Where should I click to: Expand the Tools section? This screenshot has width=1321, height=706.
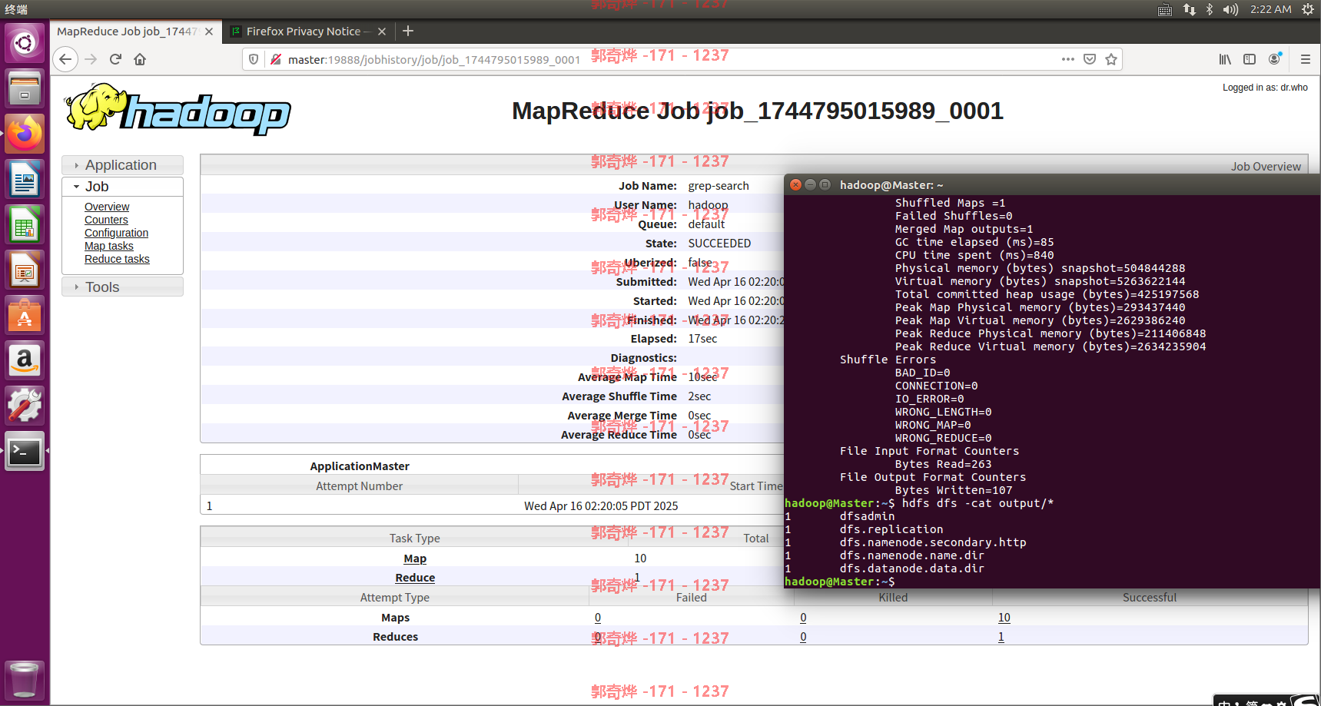[x=122, y=287]
